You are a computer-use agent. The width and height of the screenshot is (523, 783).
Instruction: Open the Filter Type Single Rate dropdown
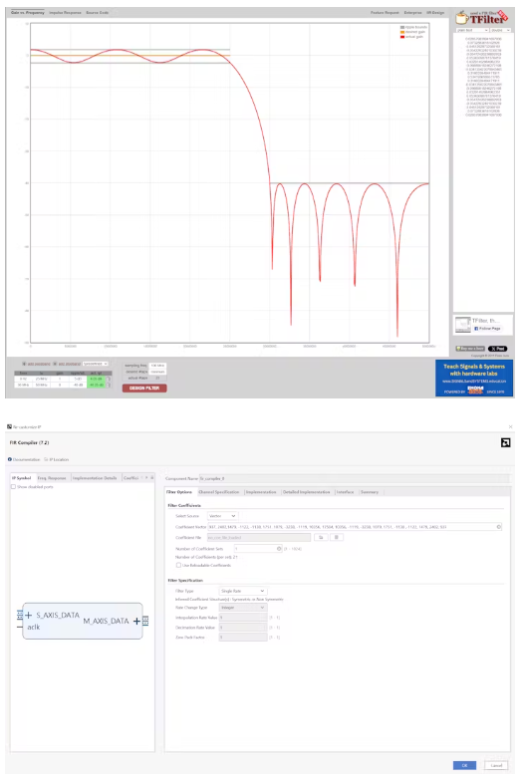243,591
